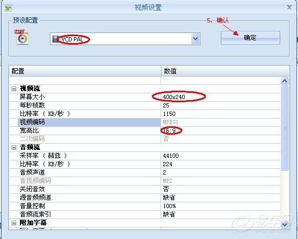Collapse the 音频流 section

(14, 147)
